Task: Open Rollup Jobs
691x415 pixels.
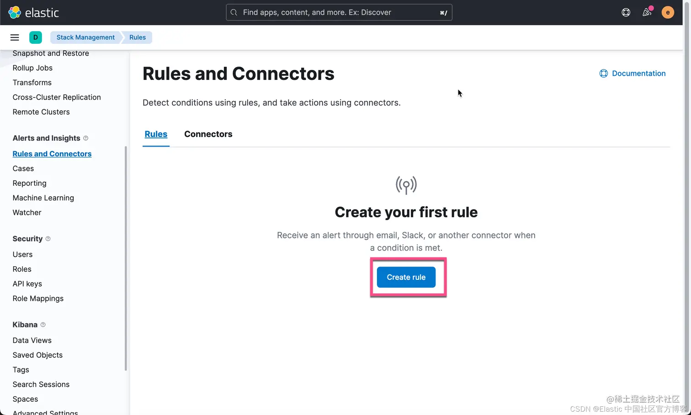Action: point(32,68)
